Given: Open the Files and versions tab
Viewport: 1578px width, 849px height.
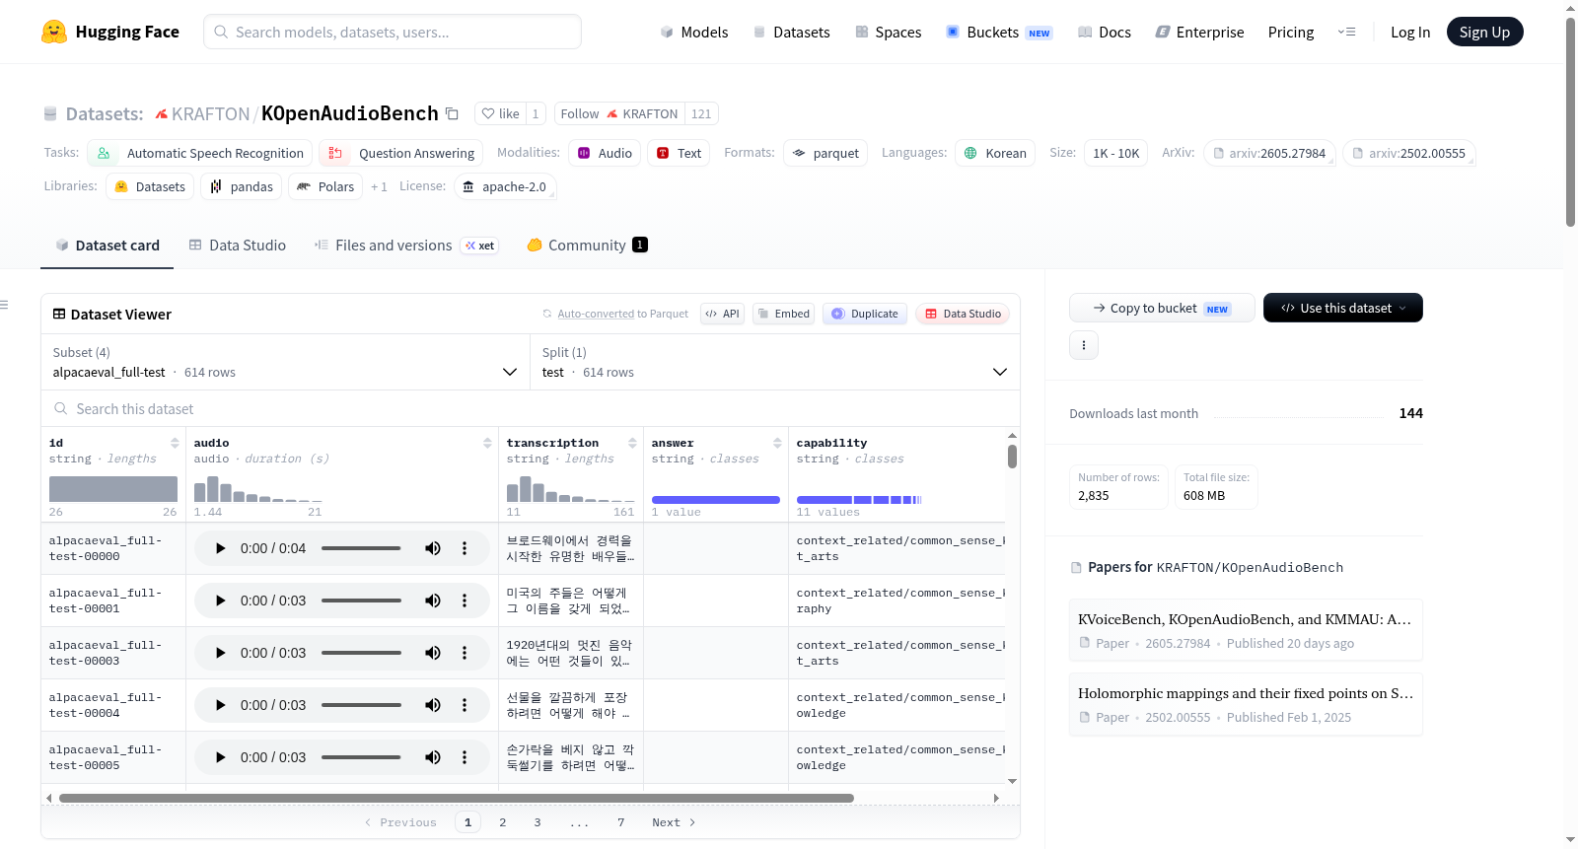Looking at the screenshot, I should click(406, 246).
